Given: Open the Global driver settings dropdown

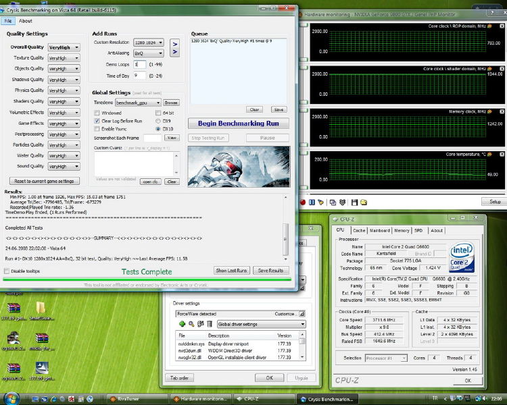Looking at the screenshot, I should click(x=261, y=324).
